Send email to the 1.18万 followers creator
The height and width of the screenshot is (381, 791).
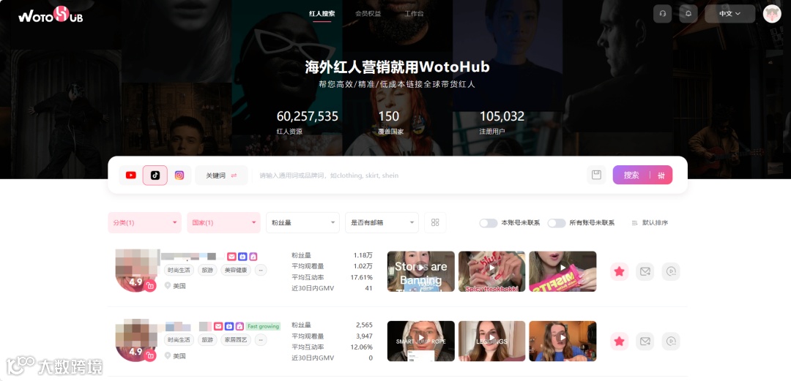pyautogui.click(x=645, y=271)
